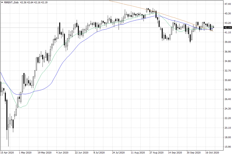Click the 24.30 price axis label
The image size is (233, 155).
point(228,109)
